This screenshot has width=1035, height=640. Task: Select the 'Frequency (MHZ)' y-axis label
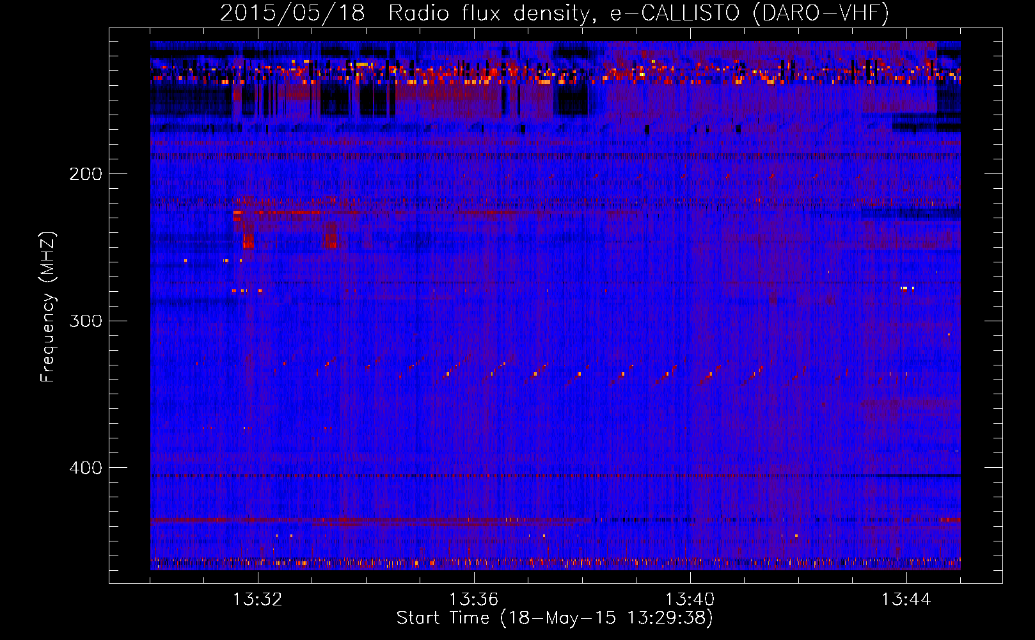pos(48,307)
